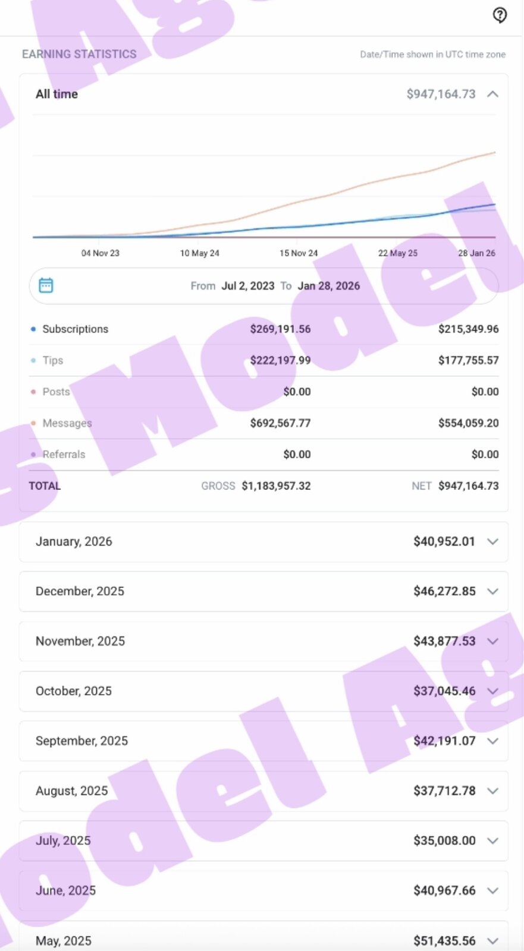Click the August, 2025 chevron arrow

click(492, 791)
